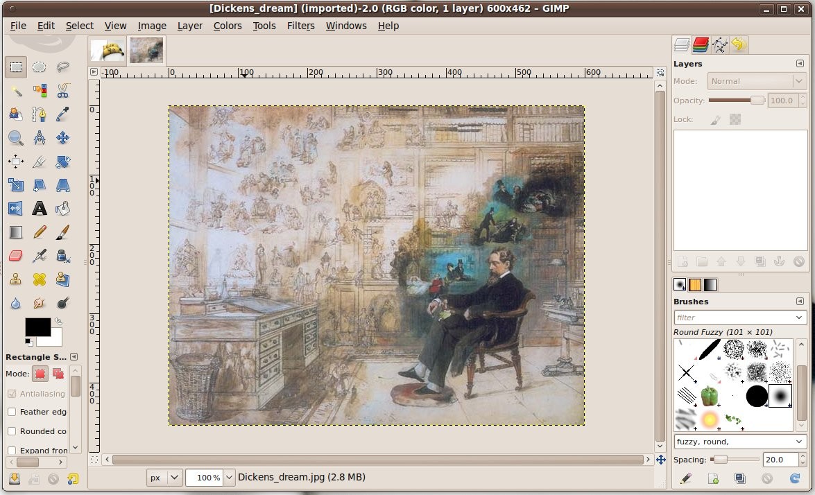Set selection mode to replace current selection
Image resolution: width=815 pixels, height=495 pixels.
(x=40, y=374)
